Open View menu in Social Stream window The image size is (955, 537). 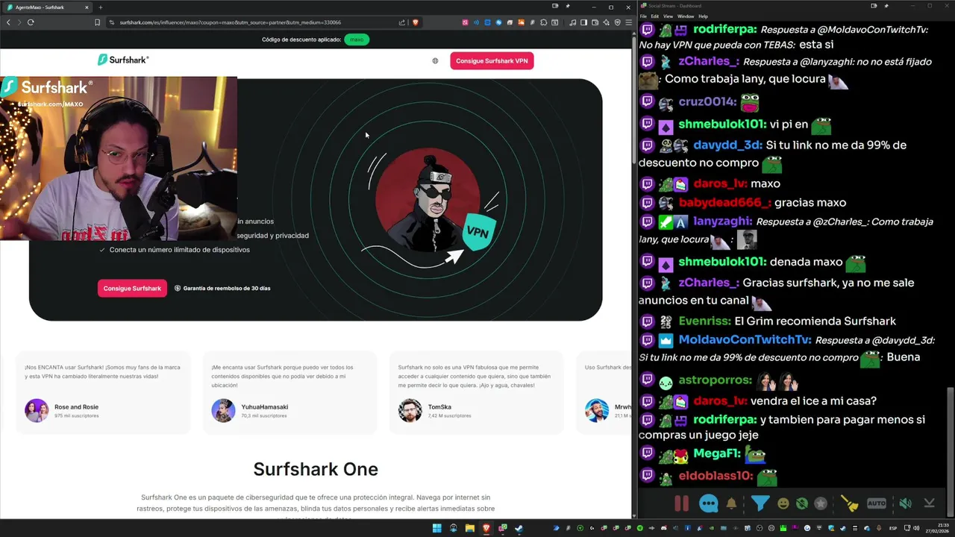point(668,16)
